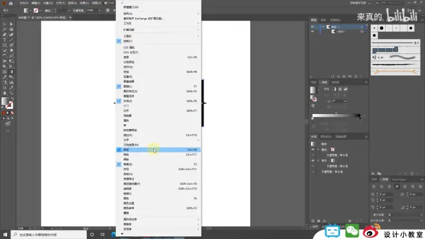This screenshot has width=425, height=239.
Task: Click the Windows taskbar search box
Action: click(49, 234)
